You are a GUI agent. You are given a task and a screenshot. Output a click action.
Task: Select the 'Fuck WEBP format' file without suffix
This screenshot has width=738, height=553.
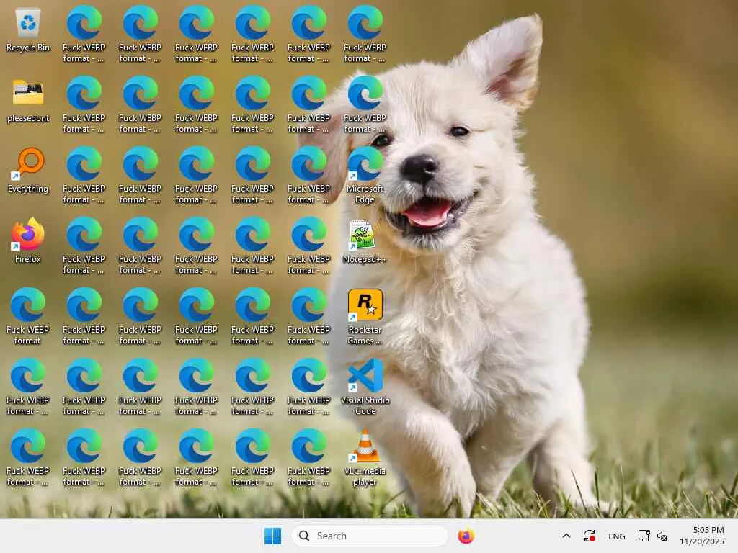(x=28, y=316)
